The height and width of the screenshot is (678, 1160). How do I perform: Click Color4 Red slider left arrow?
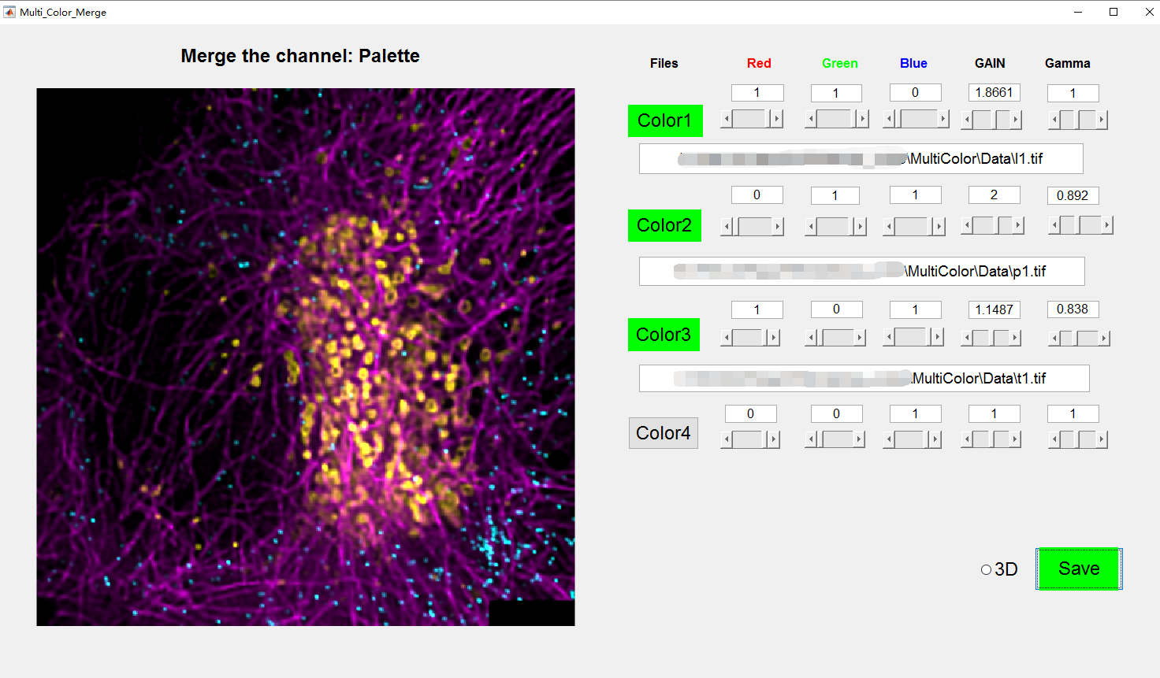[727, 439]
